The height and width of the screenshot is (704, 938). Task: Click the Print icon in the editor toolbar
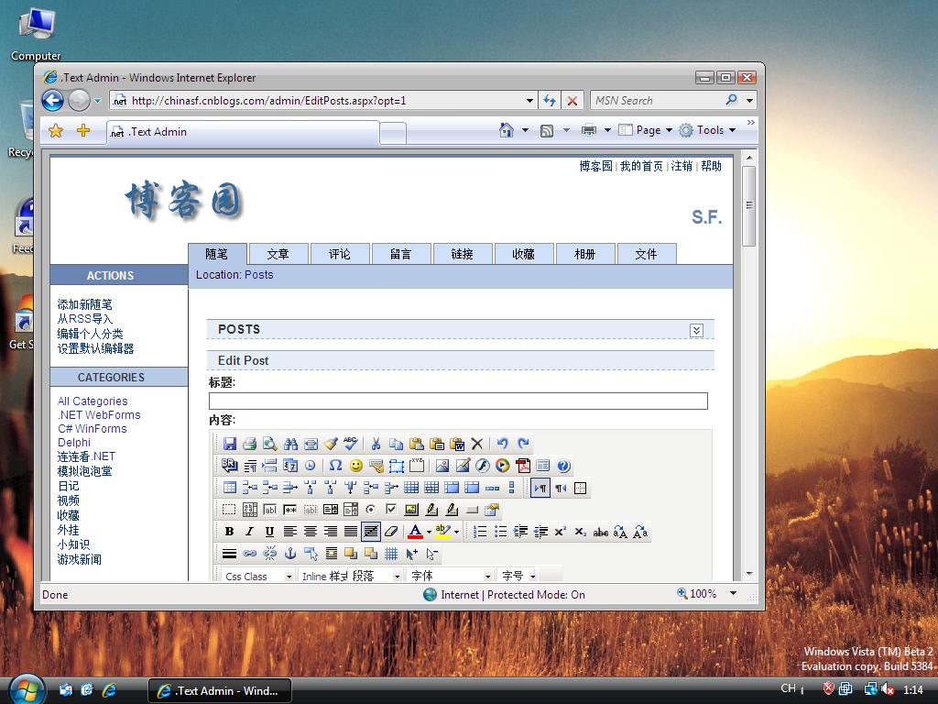tap(250, 444)
